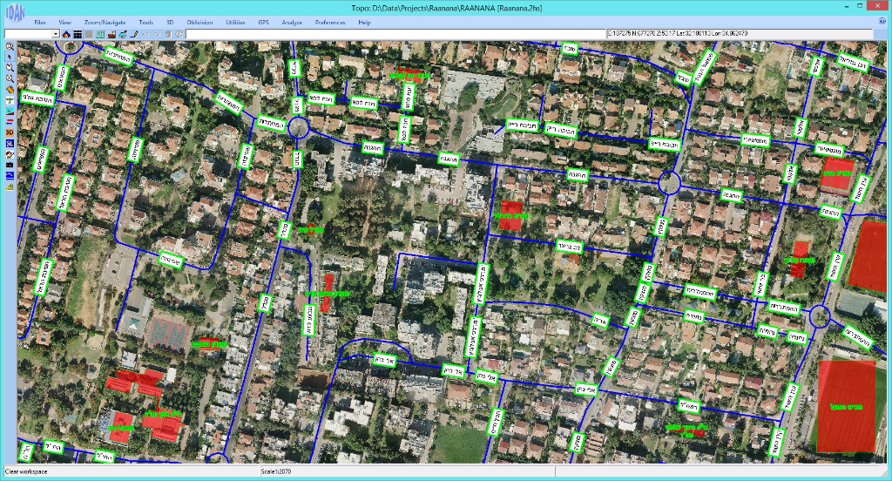This screenshot has width=892, height=481.
Task: Open the Preferences menu
Action: [330, 21]
